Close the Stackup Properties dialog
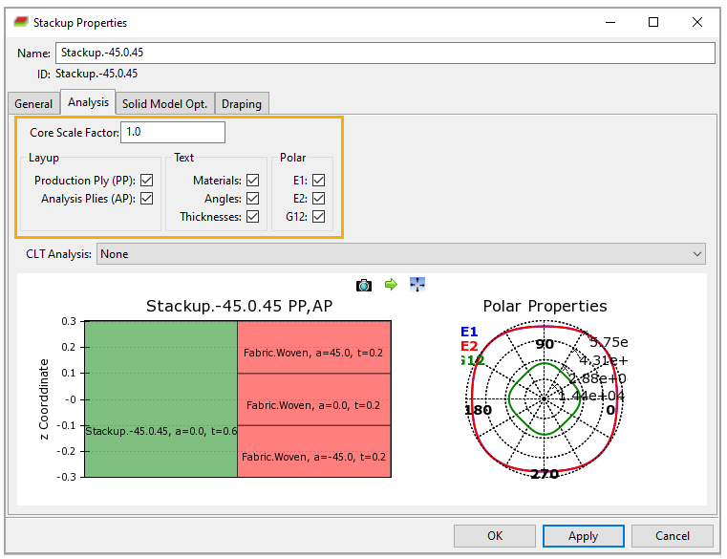The height and width of the screenshot is (559, 727). point(698,22)
